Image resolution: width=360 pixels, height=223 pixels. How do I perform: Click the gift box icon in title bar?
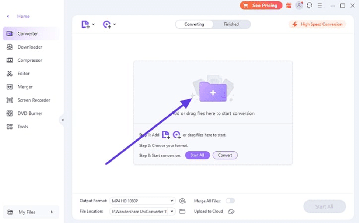pyautogui.click(x=289, y=6)
